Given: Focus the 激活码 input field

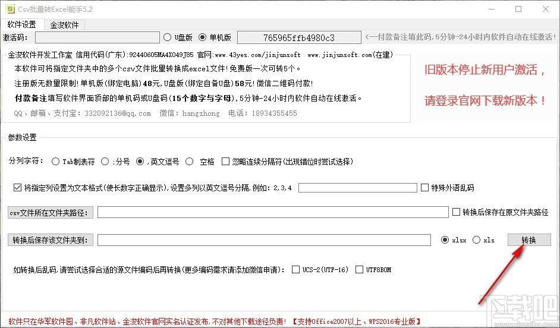Looking at the screenshot, I should click(97, 37).
